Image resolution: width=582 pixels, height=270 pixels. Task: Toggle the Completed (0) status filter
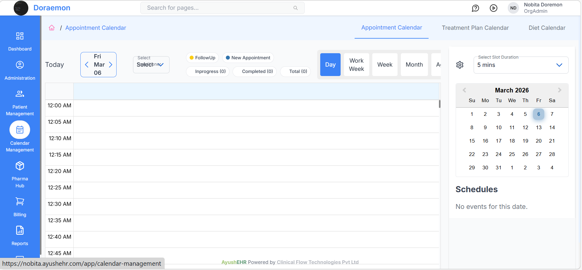[x=254, y=71]
